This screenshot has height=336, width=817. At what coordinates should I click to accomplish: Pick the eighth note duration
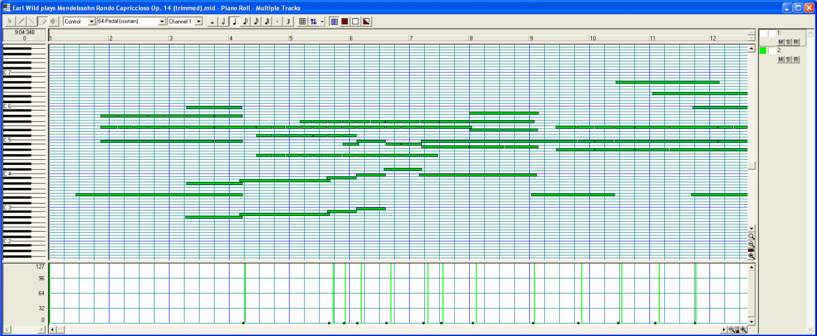click(x=245, y=21)
